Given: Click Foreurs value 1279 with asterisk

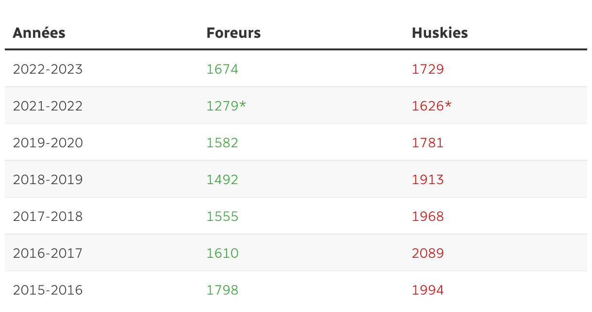Looking at the screenshot, I should (226, 106).
